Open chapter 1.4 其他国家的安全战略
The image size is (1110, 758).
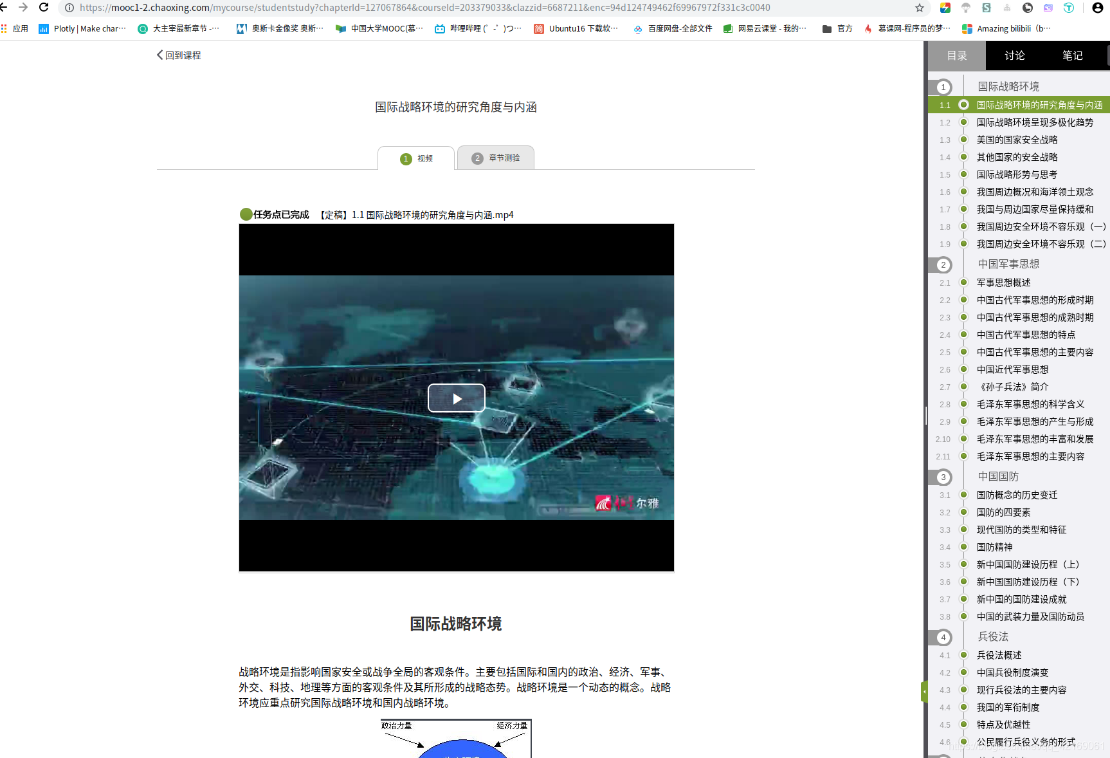[x=1019, y=157]
